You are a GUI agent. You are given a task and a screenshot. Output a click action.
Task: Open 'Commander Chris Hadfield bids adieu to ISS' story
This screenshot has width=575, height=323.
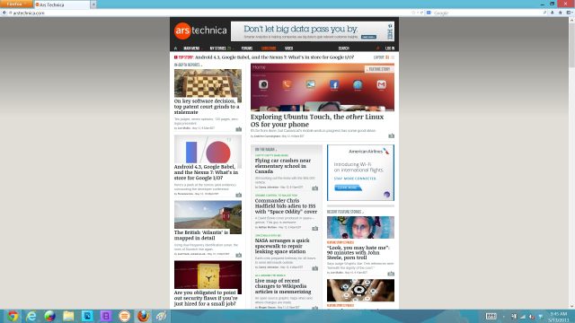point(286,206)
